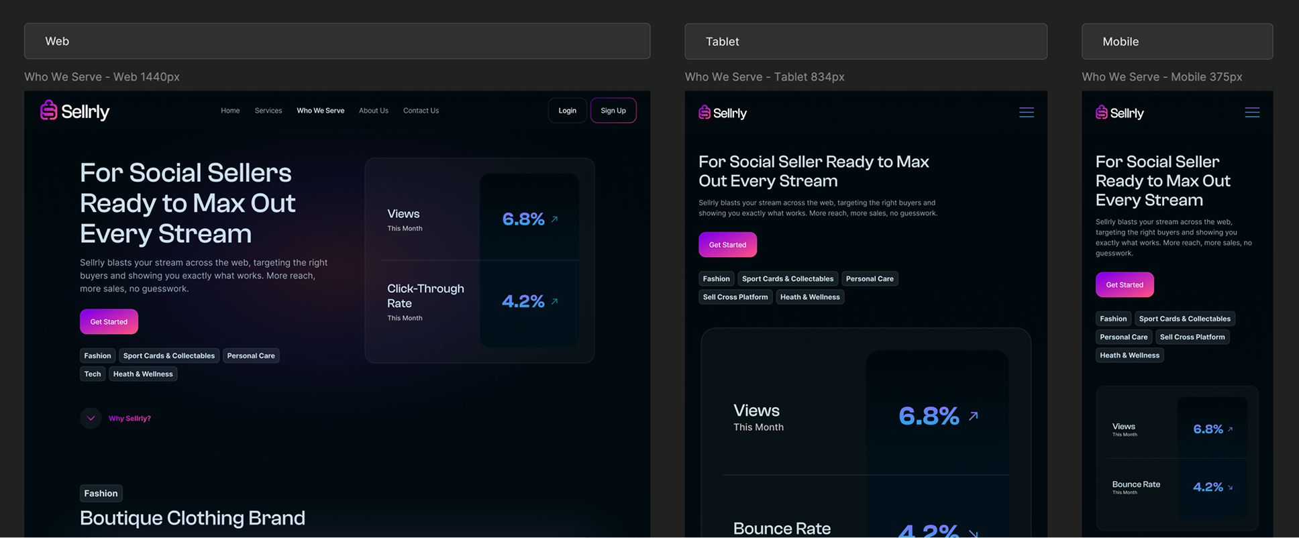This screenshot has width=1299, height=538.
Task: Click the Sellrly logo in Mobile frame
Action: (x=1120, y=113)
